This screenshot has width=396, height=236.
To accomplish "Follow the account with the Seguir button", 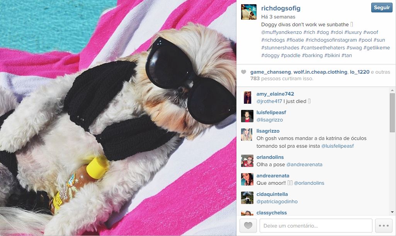I will (382, 8).
